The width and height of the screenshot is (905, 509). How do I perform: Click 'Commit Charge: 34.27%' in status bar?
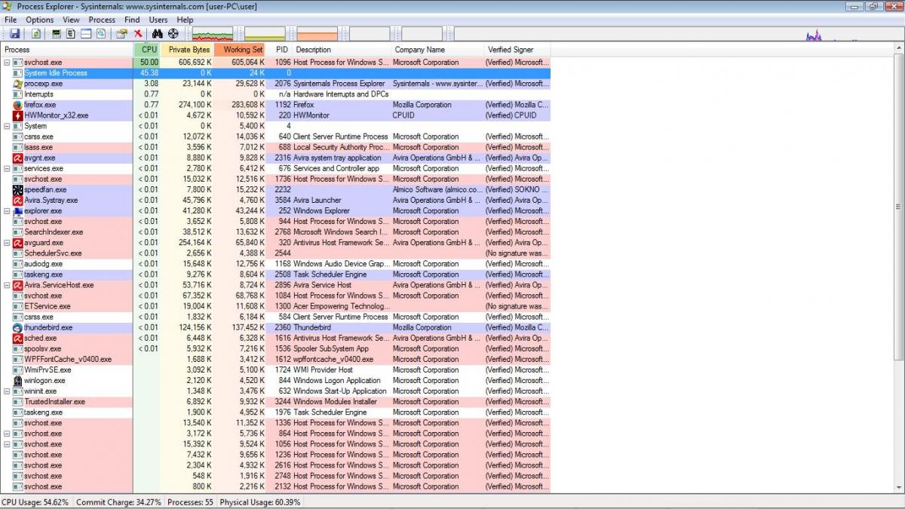[118, 502]
